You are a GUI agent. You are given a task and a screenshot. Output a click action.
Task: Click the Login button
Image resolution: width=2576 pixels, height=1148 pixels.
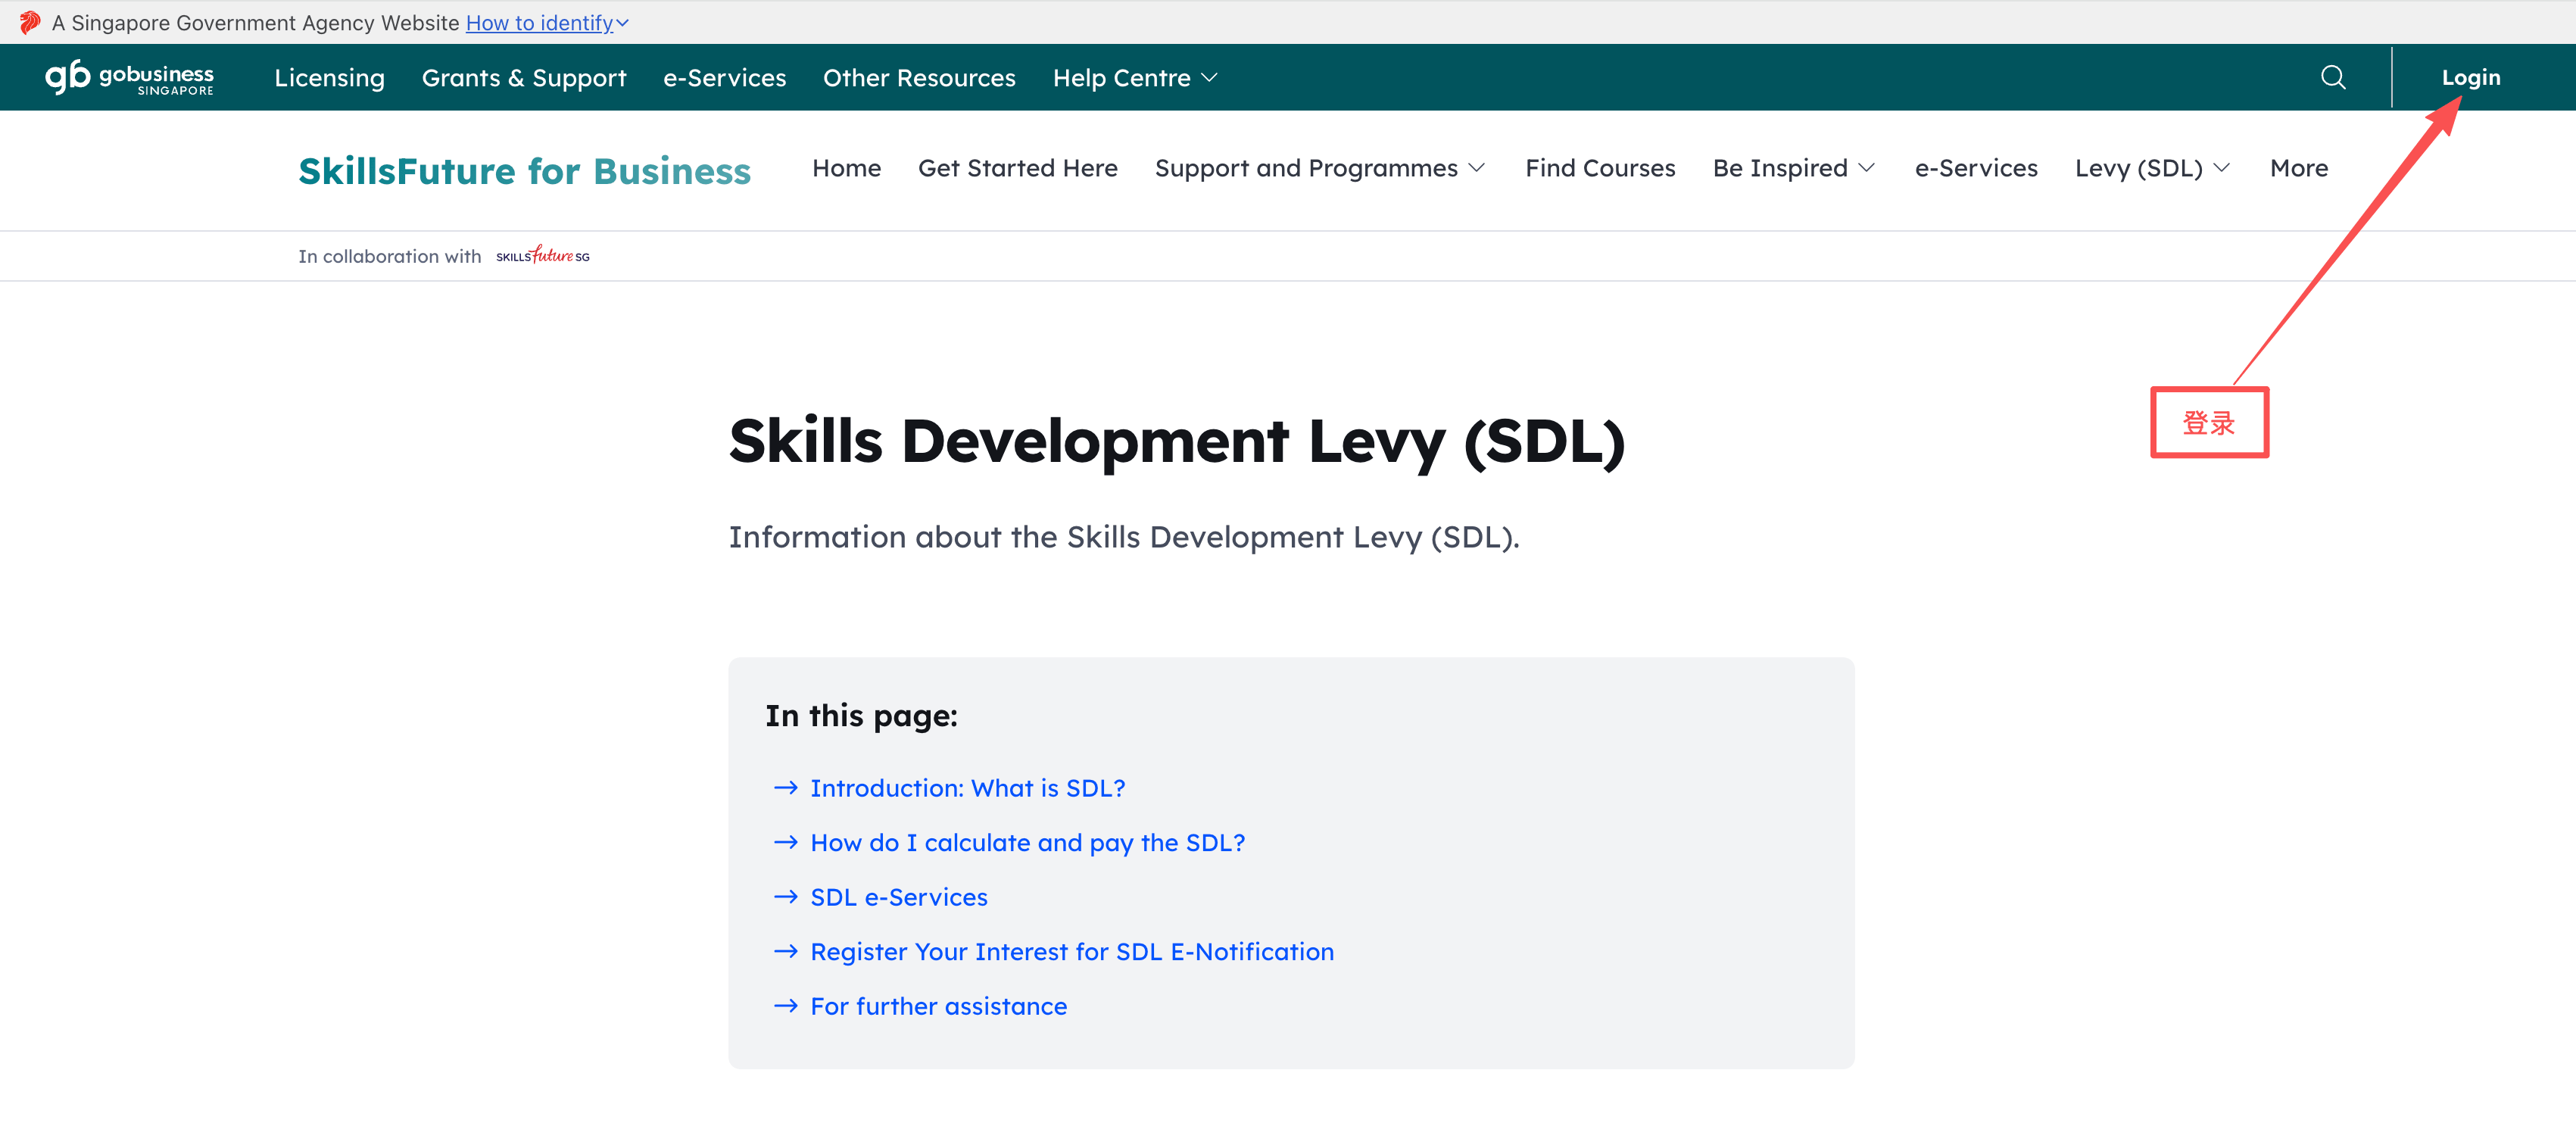coord(2471,77)
